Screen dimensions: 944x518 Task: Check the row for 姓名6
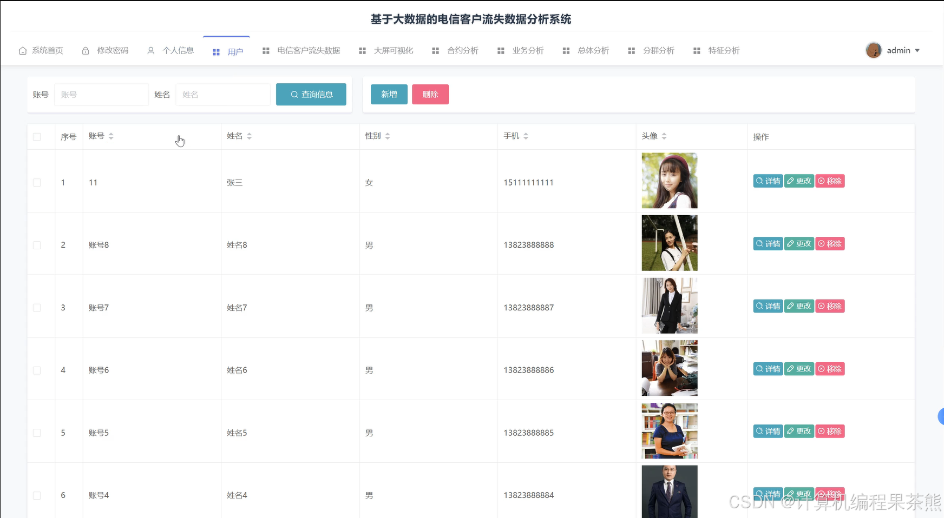37,370
